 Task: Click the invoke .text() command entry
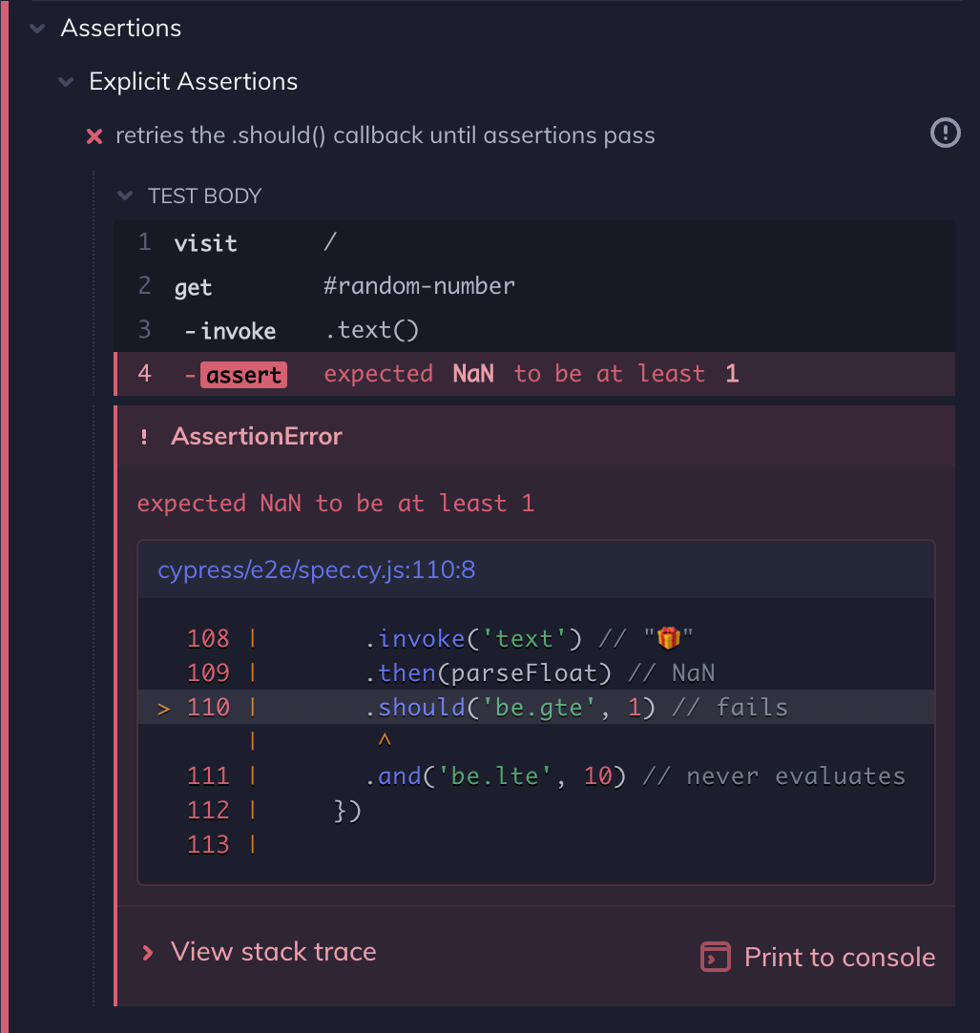click(534, 331)
